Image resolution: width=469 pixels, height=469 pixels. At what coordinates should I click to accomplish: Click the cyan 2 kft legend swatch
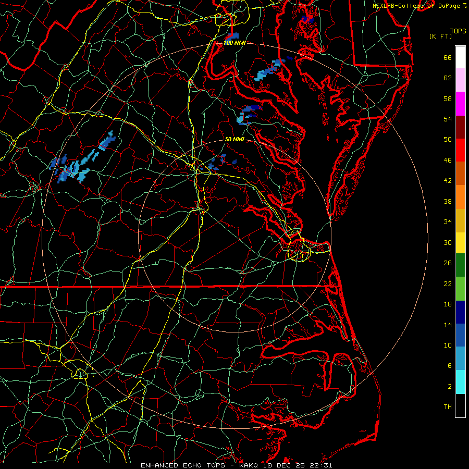click(460, 382)
